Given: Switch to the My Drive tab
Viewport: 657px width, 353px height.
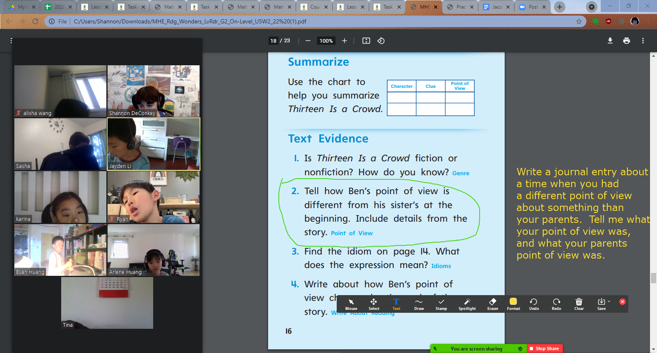Looking at the screenshot, I should 21,7.
